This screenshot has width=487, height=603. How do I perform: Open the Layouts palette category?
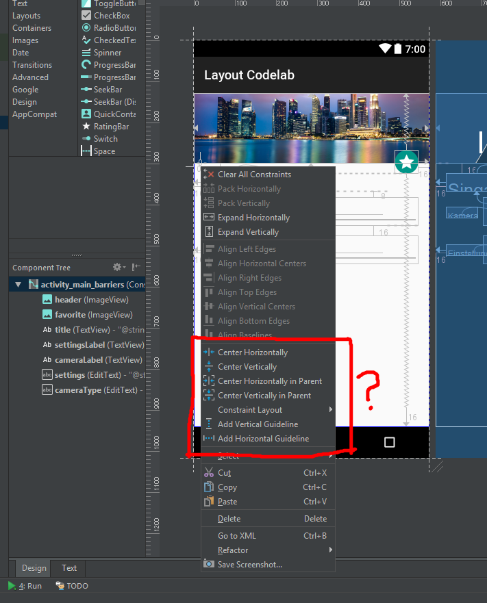coord(26,16)
